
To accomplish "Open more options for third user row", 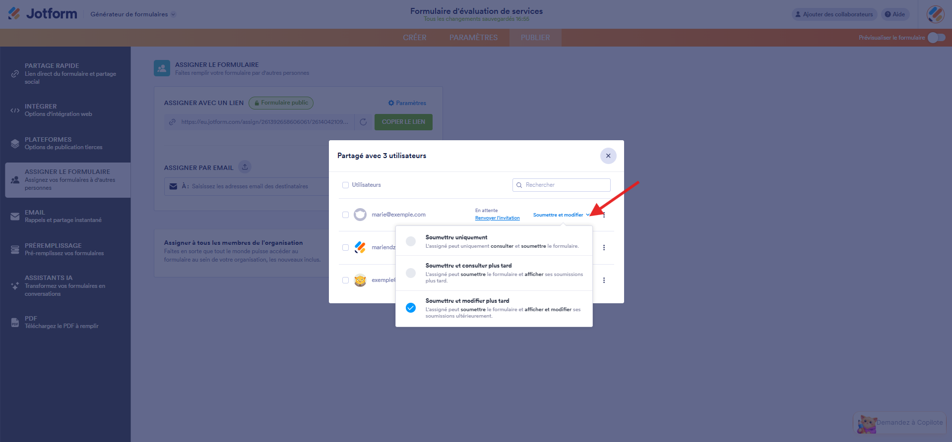I will [x=604, y=280].
